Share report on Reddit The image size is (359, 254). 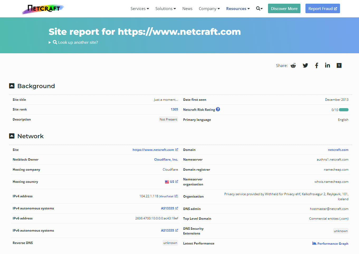pos(293,65)
